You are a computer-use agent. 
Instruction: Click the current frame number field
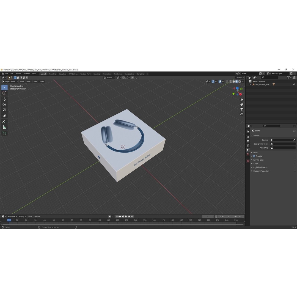(208, 216)
